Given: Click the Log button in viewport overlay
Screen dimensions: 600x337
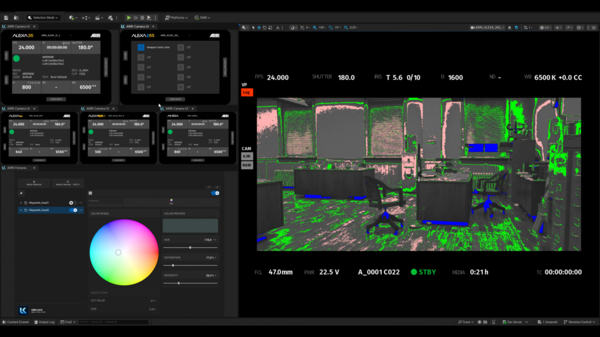Looking at the screenshot, I should [247, 93].
